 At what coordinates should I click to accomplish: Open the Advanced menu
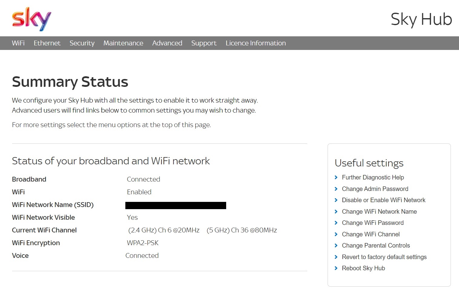(167, 43)
